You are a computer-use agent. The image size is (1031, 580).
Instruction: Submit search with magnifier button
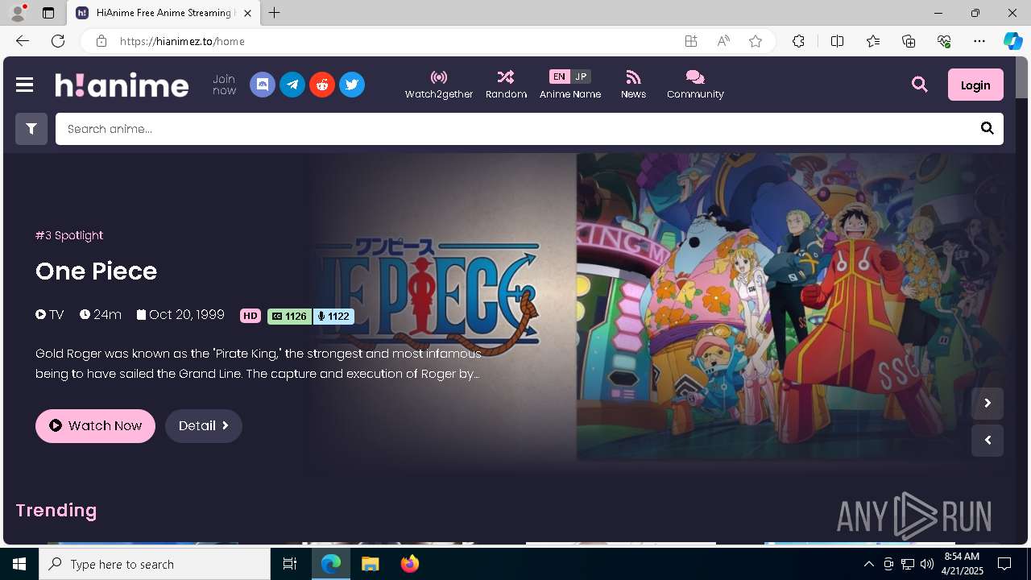(988, 129)
